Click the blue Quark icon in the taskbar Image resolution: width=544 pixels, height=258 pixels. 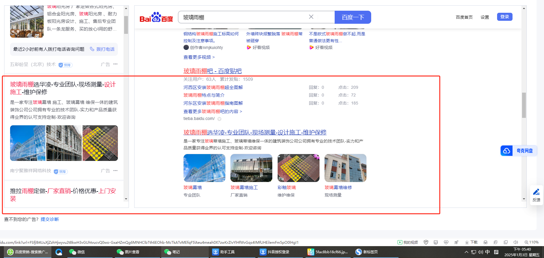click(x=59, y=252)
